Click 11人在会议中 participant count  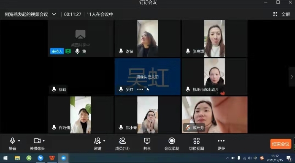click(100, 14)
